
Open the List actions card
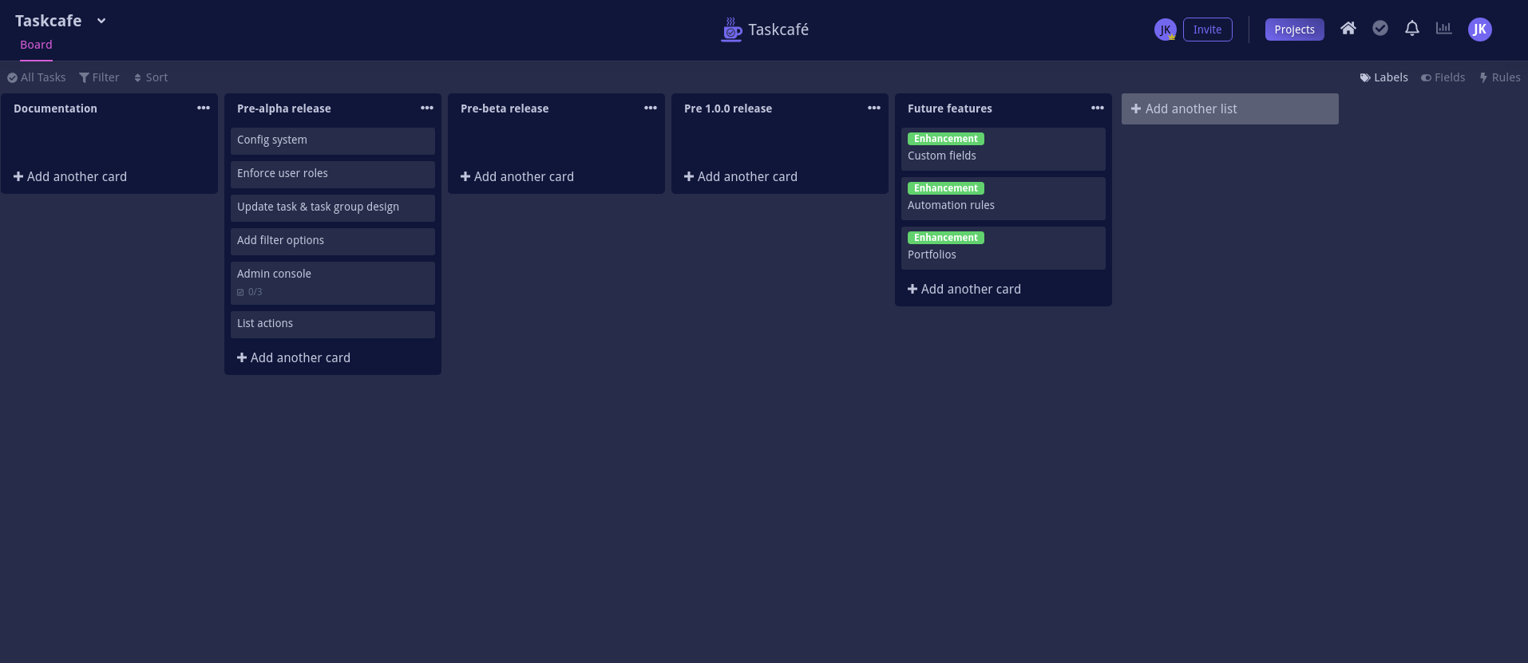pos(333,324)
